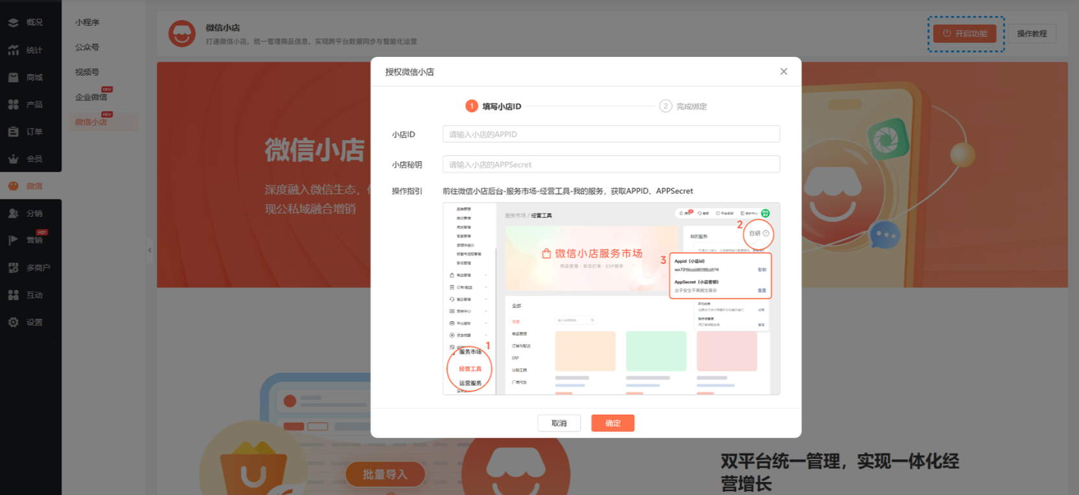This screenshot has width=1079, height=495.
Task: Click 确定 to confirm authorization
Action: pos(612,423)
